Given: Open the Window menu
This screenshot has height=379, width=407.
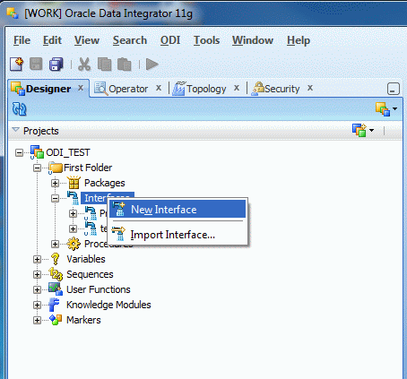Looking at the screenshot, I should pos(253,40).
